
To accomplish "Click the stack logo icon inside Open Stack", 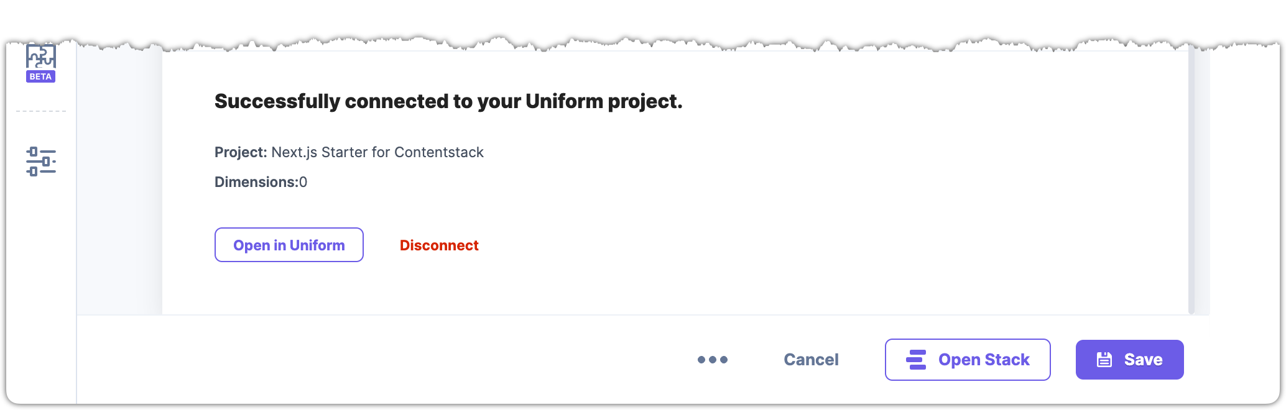I will click(916, 360).
